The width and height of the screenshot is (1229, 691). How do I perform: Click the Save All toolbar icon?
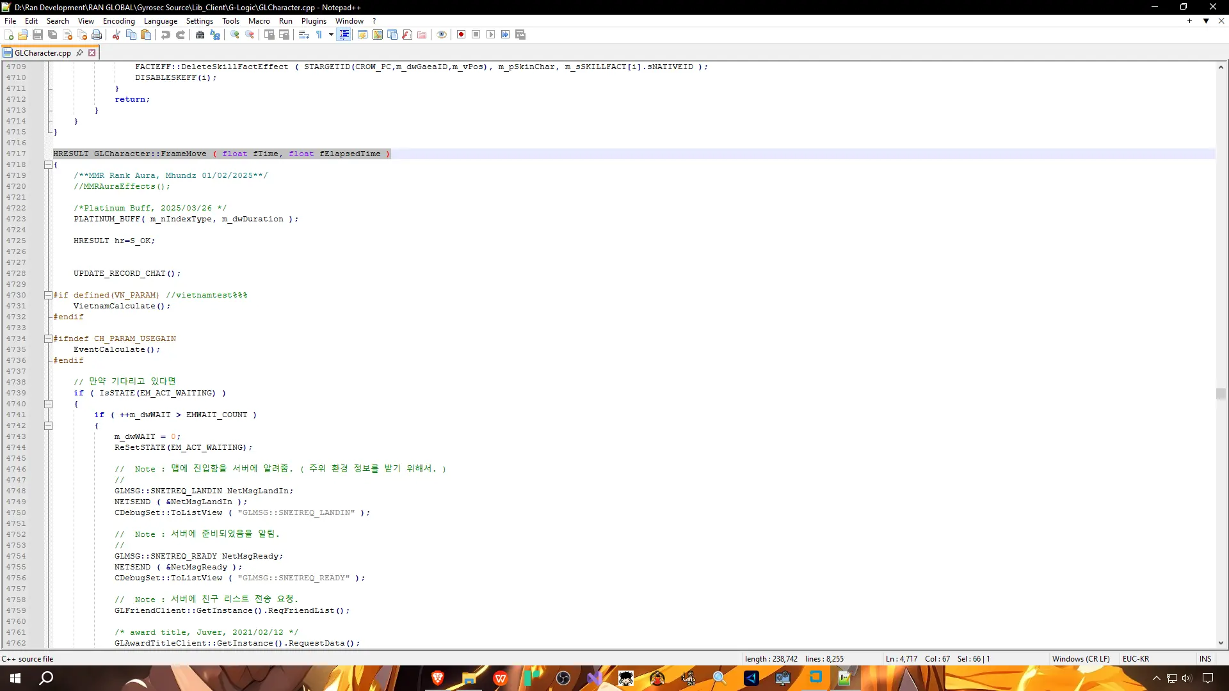pyautogui.click(x=52, y=35)
